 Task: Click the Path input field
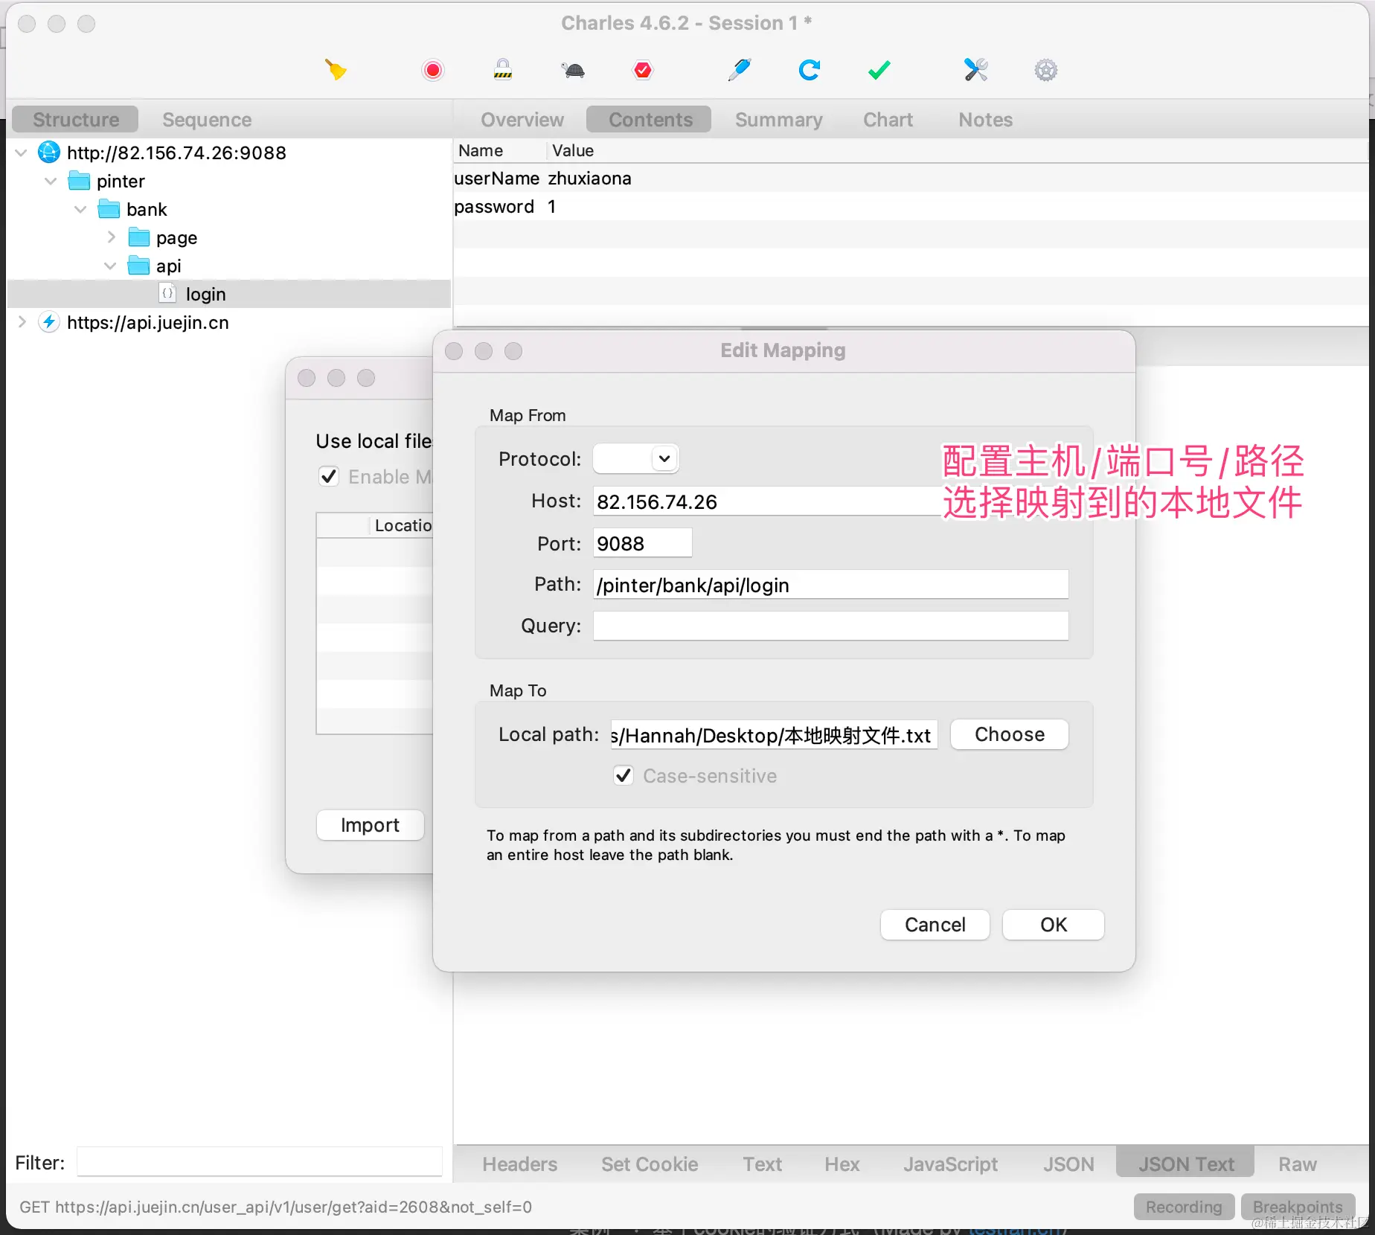(830, 585)
